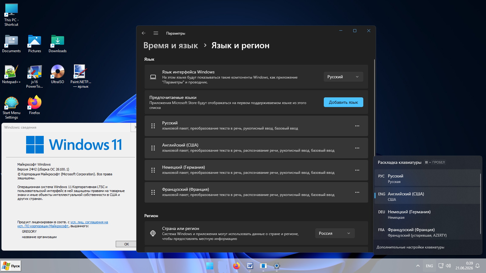486x273 pixels.
Task: Click the Windows 11 Start logo in taskbar
Action: 210,266
